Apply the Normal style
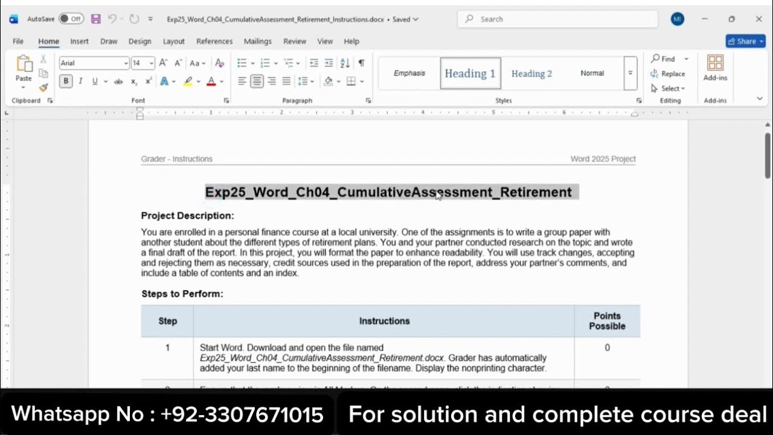Viewport: 773px width, 435px height. (x=592, y=73)
